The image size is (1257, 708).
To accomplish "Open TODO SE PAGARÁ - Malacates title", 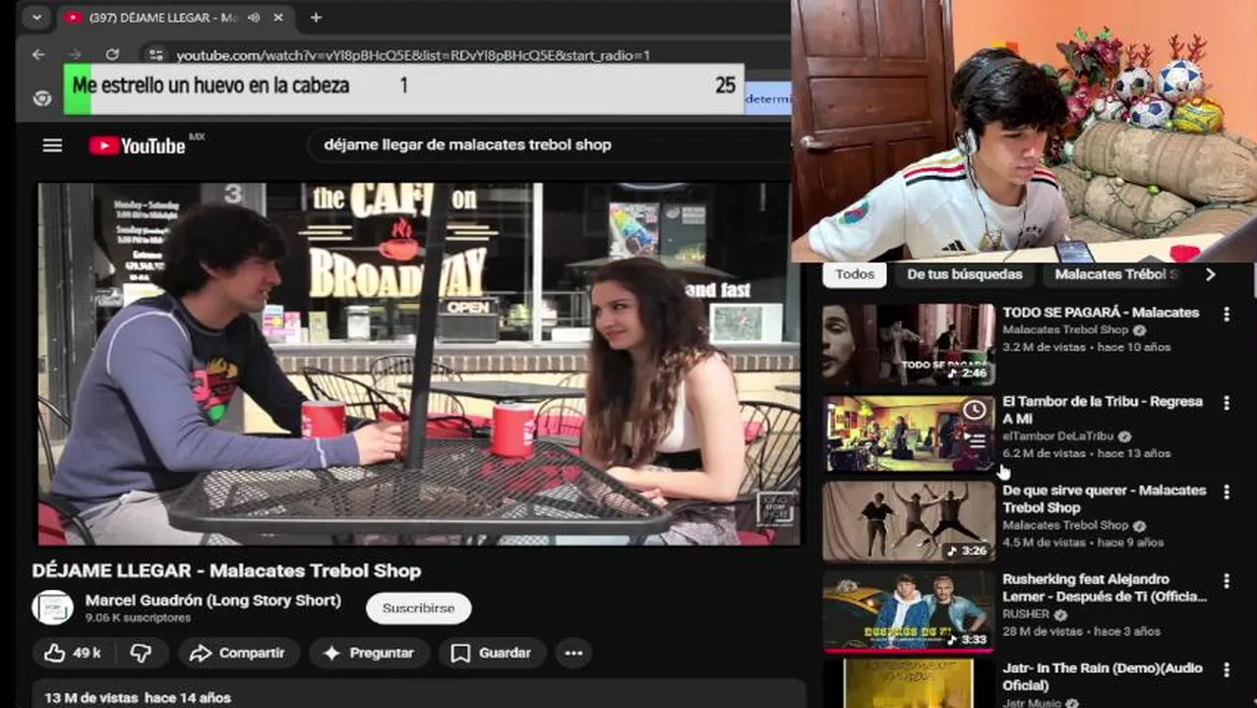I will [x=1101, y=313].
